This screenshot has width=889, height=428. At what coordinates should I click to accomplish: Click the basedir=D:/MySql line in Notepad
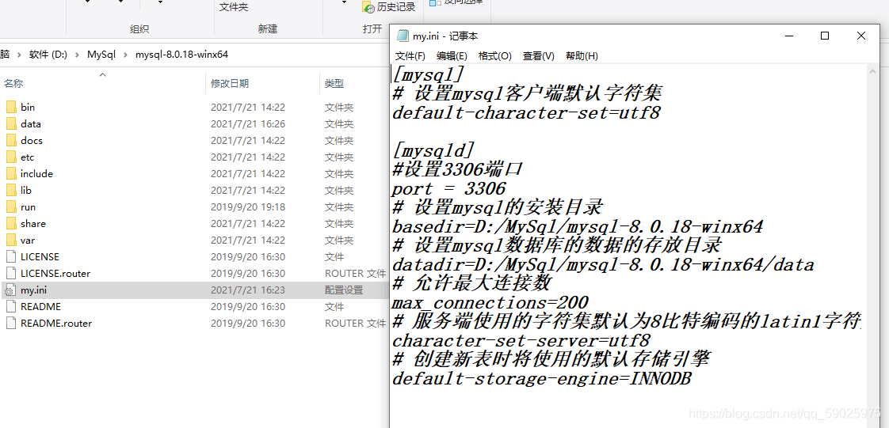click(x=577, y=226)
